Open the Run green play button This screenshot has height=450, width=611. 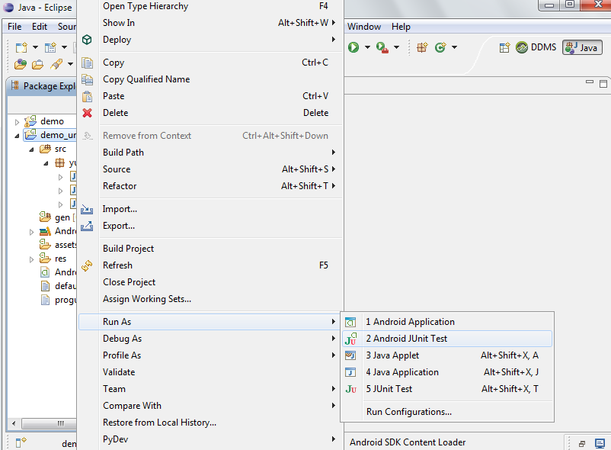[353, 47]
